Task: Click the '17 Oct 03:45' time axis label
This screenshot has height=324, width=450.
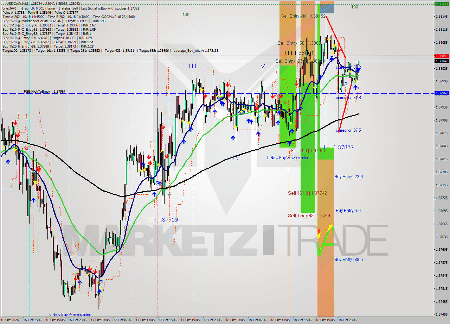Action: pos(101,320)
